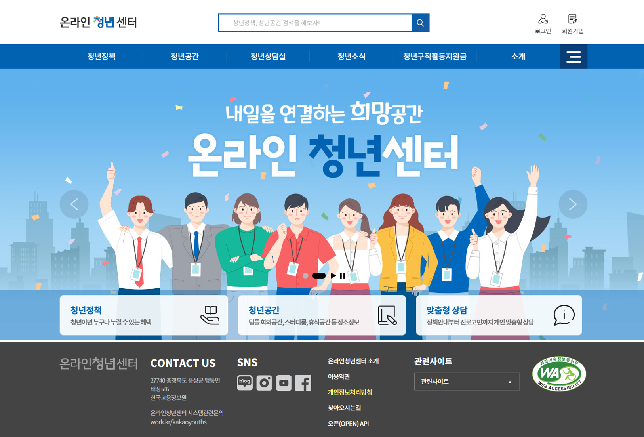This screenshot has height=437, width=644.
Task: Expand the 관련사이트 dropdown
Action: pos(467,382)
